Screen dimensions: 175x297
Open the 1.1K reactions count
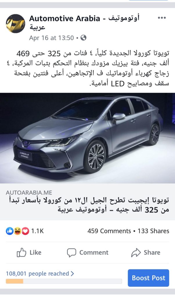(x=37, y=231)
